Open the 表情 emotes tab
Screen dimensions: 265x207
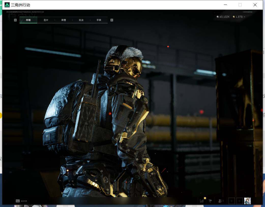click(64, 20)
